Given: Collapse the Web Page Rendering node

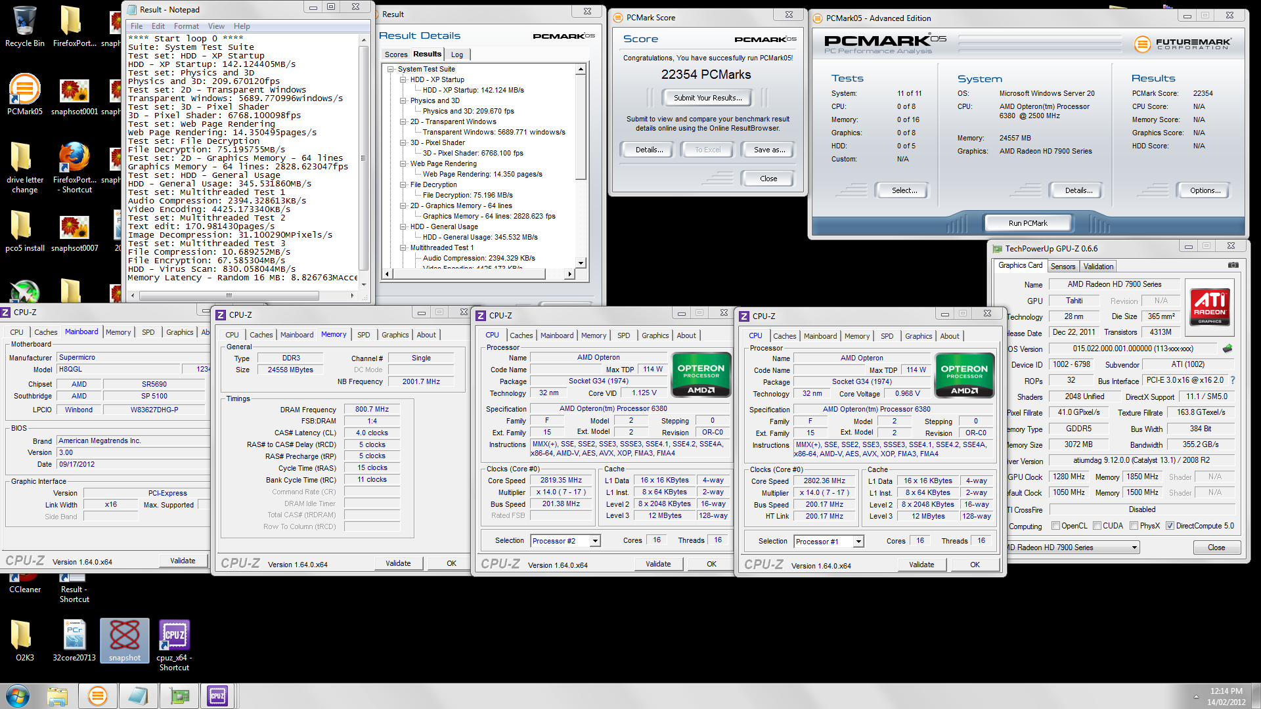Looking at the screenshot, I should [403, 163].
